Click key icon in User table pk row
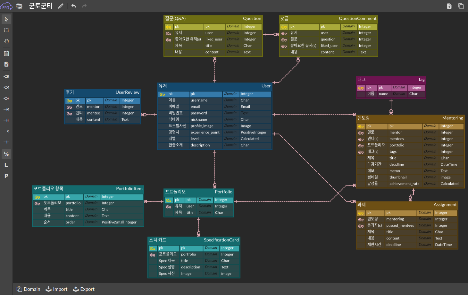The width and height of the screenshot is (468, 295). [162, 94]
